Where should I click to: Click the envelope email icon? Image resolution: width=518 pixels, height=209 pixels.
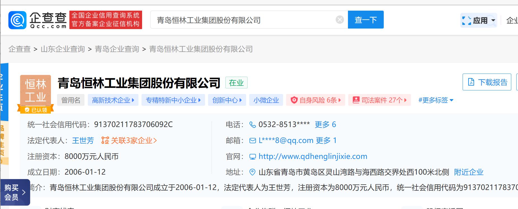253,141
